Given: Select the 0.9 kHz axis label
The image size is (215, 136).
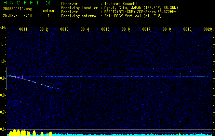Looking at the screenshot, I should tap(3, 78).
